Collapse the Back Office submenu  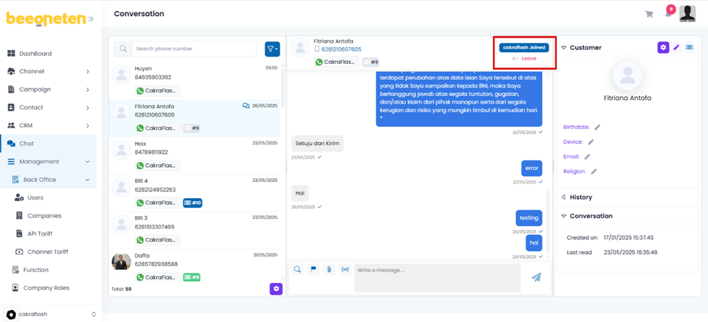[x=87, y=180]
